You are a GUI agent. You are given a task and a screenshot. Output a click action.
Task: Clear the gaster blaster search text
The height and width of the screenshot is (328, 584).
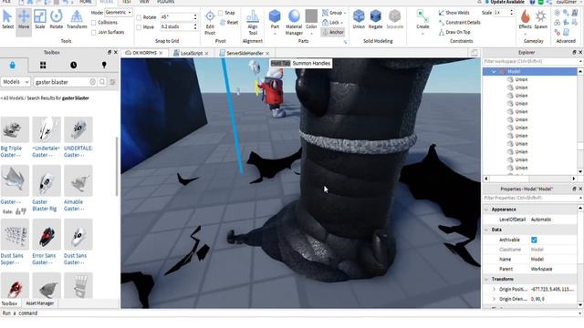tap(93, 82)
